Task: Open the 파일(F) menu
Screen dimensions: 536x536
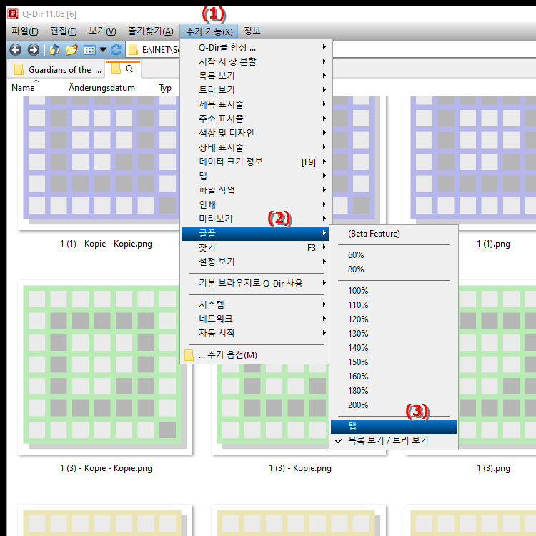Action: click(x=24, y=31)
